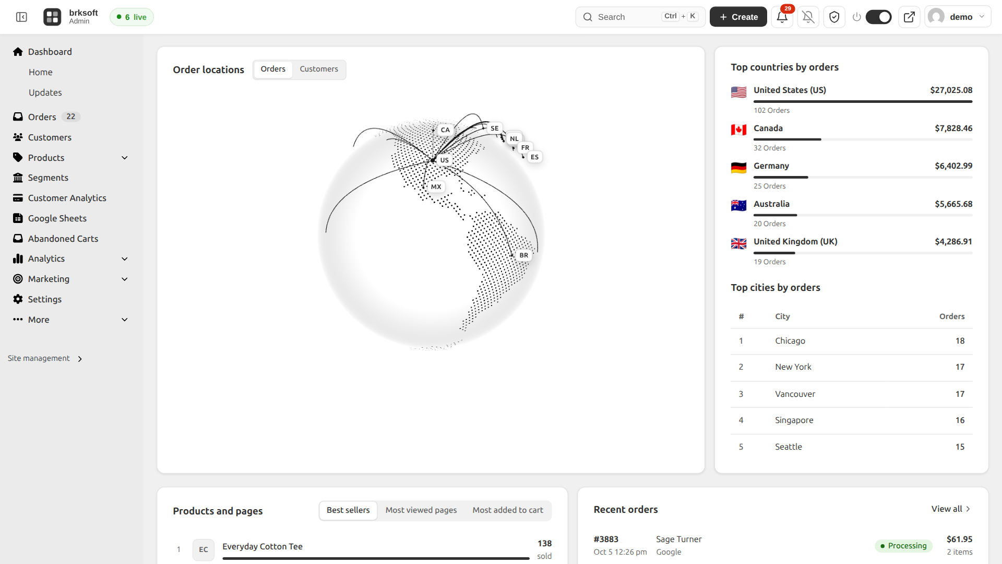1002x564 pixels.
Task: Click Canada orders progress bar
Action: click(863, 139)
